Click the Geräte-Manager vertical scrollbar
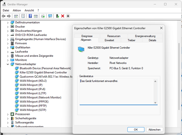Image resolution: width=182 pixels, height=135 pixels. [179, 76]
